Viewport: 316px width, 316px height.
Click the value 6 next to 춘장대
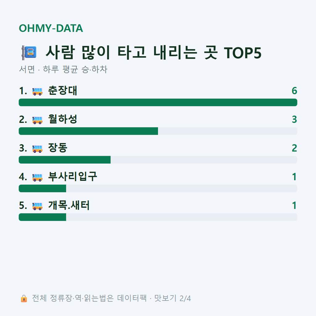tap(294, 91)
